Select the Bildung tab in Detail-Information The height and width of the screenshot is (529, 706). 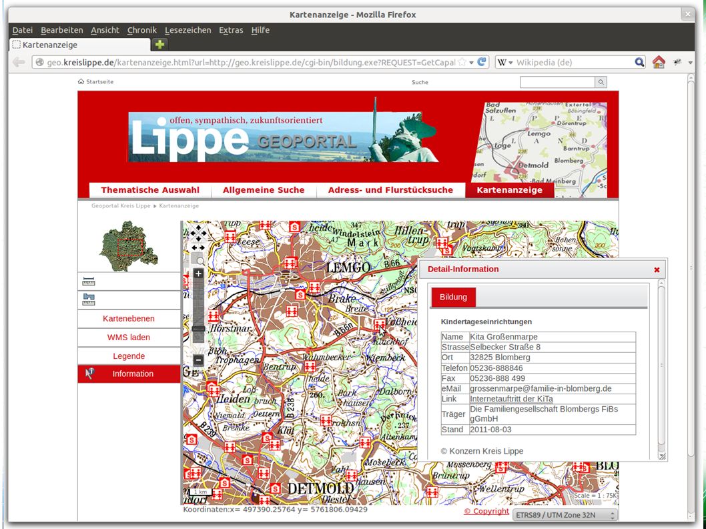coord(453,297)
